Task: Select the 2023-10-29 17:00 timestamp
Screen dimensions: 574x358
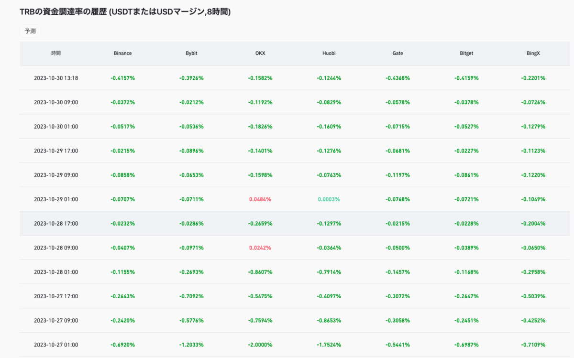Action: tap(56, 151)
